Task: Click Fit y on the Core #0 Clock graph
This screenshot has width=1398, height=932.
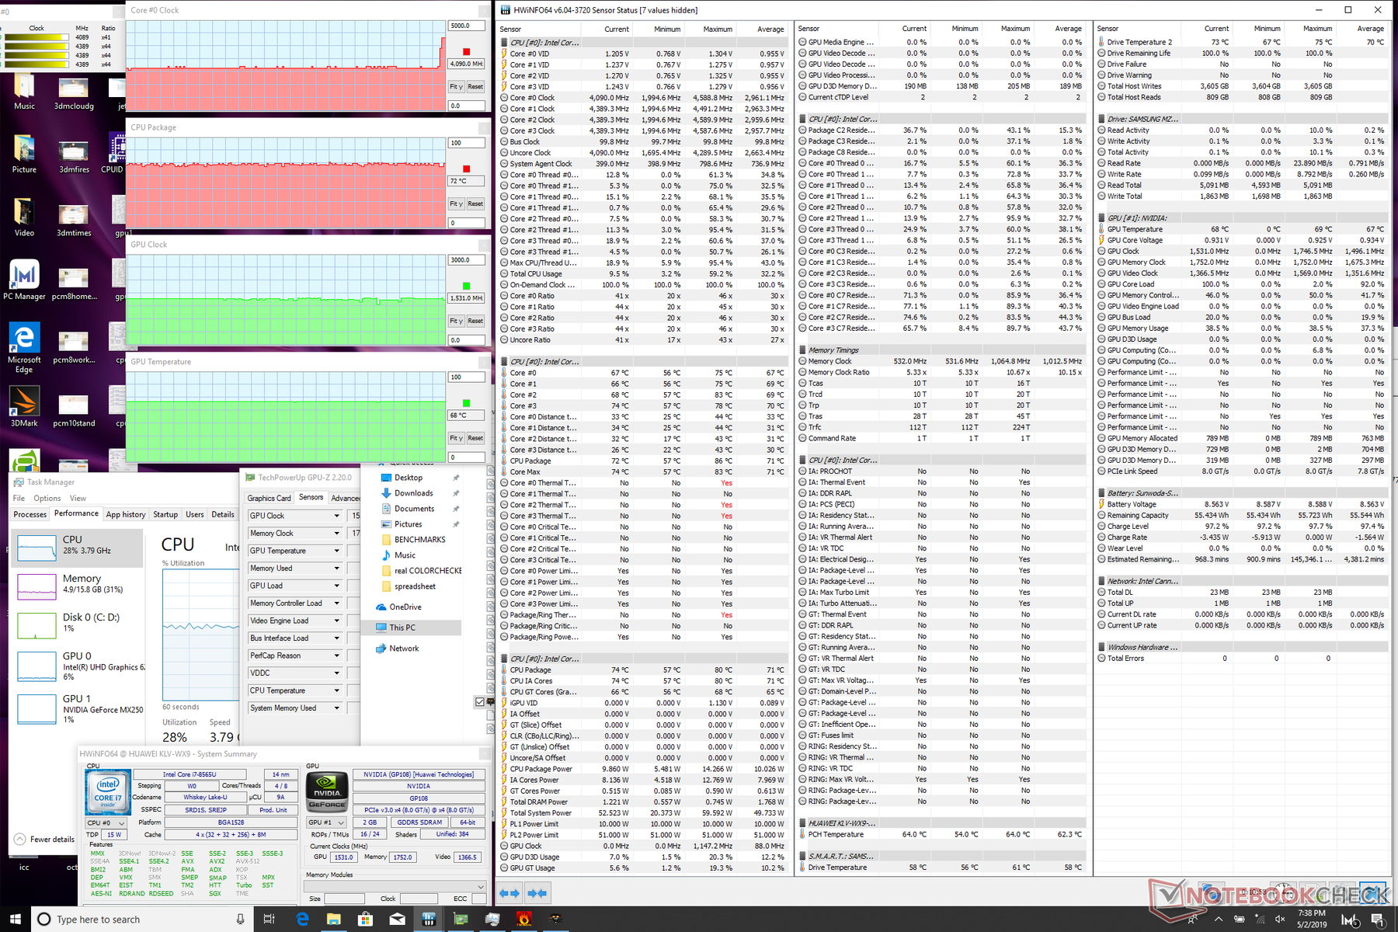Action: [x=457, y=87]
